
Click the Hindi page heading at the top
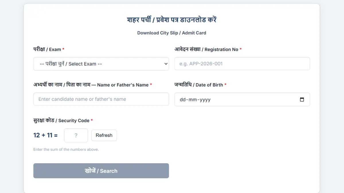[x=172, y=19]
